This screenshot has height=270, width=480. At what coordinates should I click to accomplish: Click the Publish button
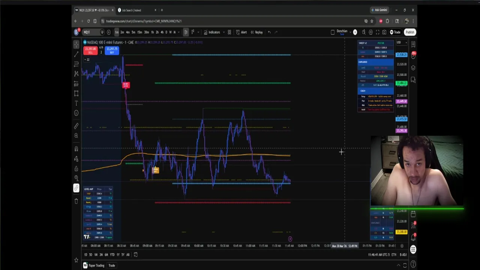pos(410,32)
